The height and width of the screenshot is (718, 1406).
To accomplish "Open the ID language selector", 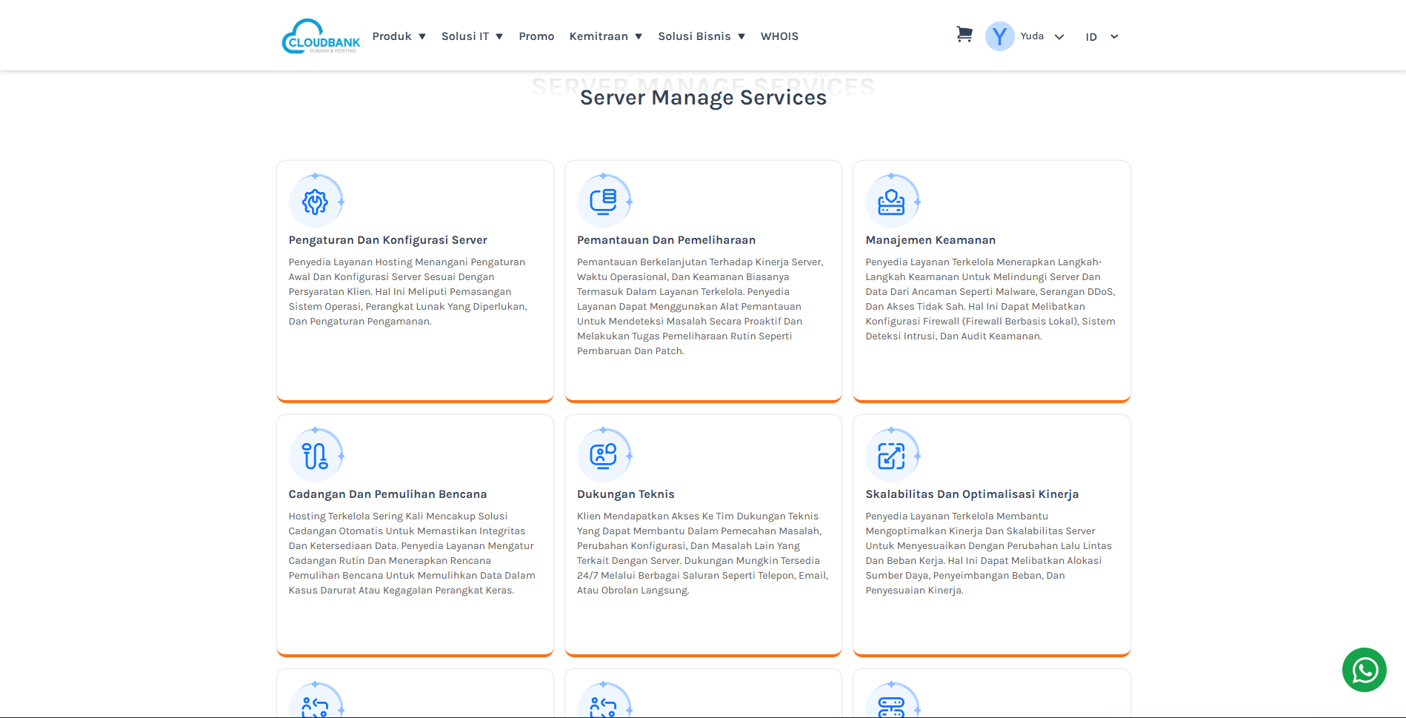I will [1102, 37].
